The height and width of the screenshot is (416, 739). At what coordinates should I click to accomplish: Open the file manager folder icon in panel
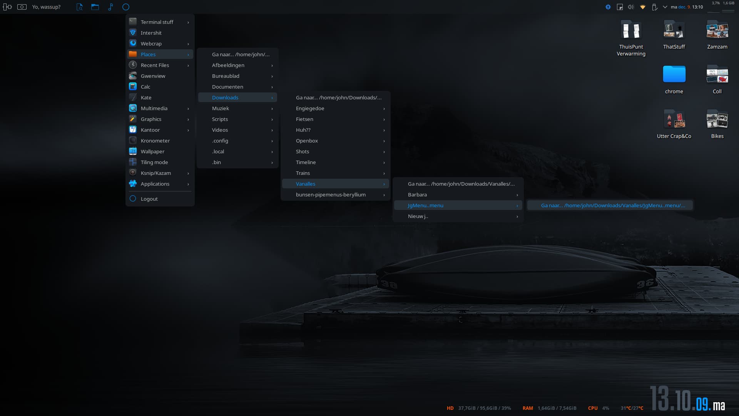pos(95,7)
